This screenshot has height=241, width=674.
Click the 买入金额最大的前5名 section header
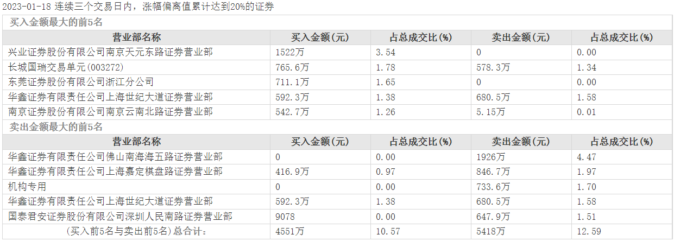tap(56, 22)
